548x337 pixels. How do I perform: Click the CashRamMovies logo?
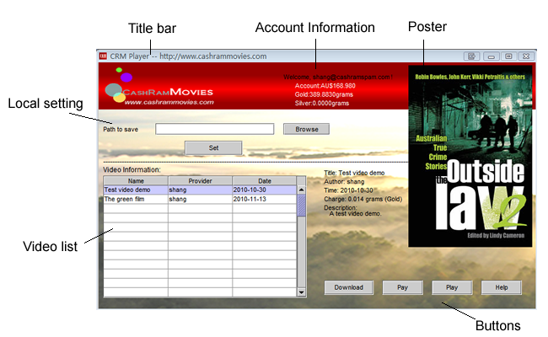(x=159, y=86)
